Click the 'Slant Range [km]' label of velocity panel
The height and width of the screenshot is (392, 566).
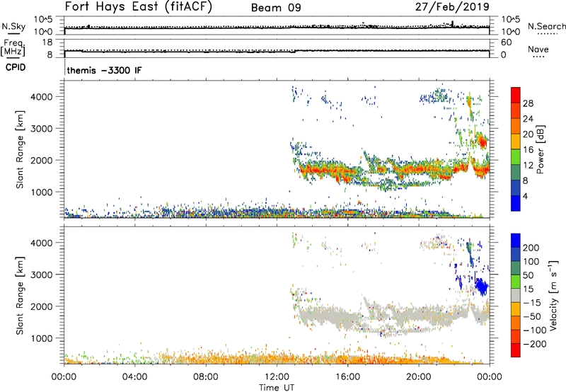coord(20,296)
